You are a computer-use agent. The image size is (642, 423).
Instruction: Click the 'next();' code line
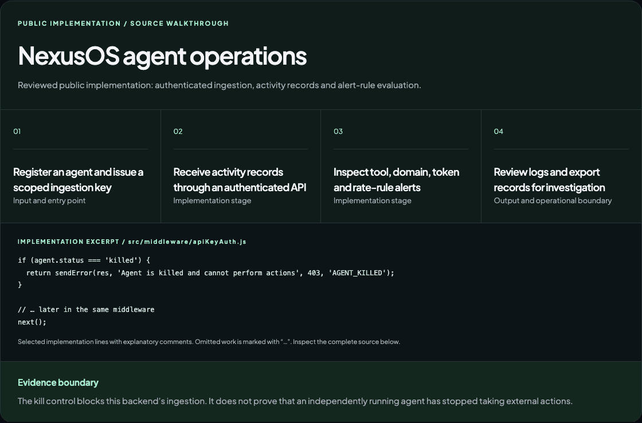click(32, 322)
